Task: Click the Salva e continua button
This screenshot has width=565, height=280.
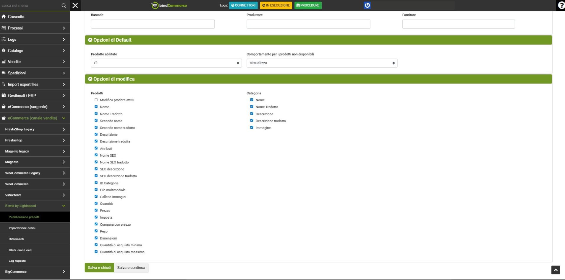Action: point(131,268)
